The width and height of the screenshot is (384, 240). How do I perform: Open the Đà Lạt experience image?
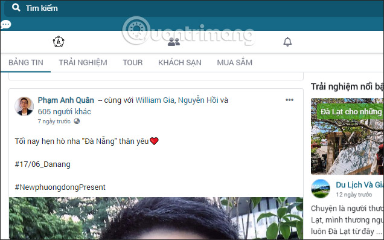click(x=347, y=136)
